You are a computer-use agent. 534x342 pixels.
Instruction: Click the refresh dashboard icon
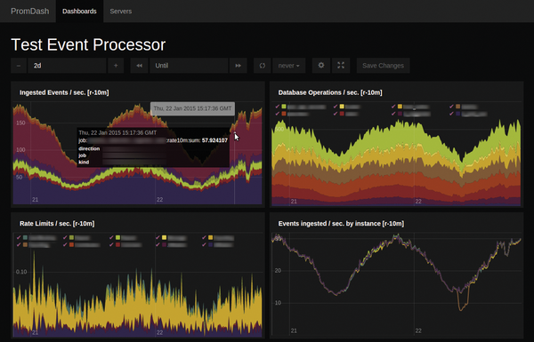(x=263, y=66)
